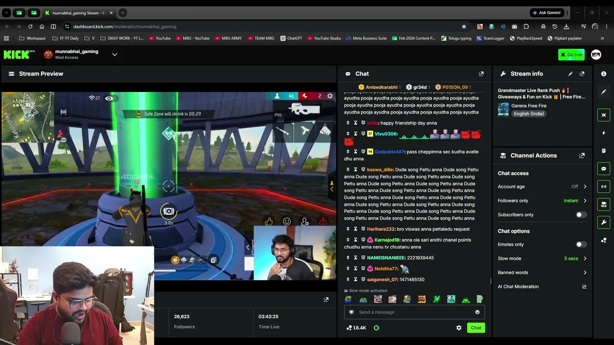Viewport: 614px width, 345px height.
Task: Open the lightning bolt quick actions icon
Action: [x=604, y=133]
